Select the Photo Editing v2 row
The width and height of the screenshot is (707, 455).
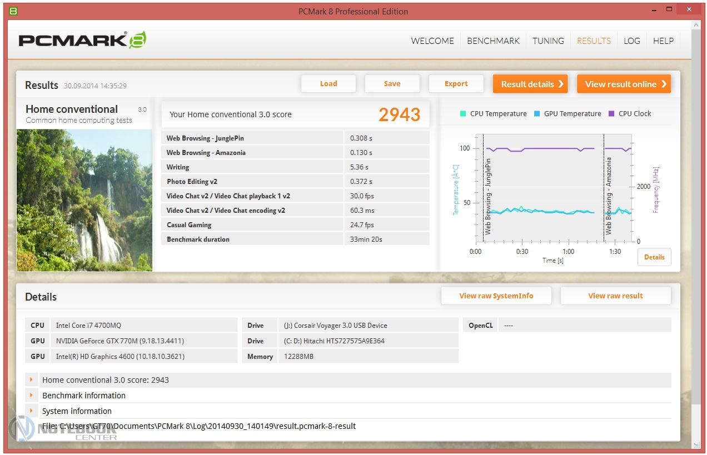click(296, 182)
